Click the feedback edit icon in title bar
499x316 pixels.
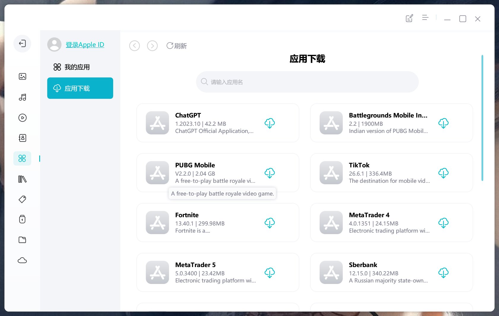[409, 18]
